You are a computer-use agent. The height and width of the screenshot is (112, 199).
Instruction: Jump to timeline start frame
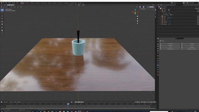pyautogui.click(x=75, y=102)
